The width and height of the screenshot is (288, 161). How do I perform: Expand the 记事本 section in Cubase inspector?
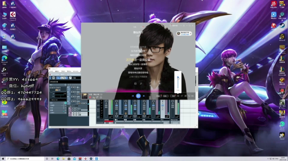(x=58, y=113)
